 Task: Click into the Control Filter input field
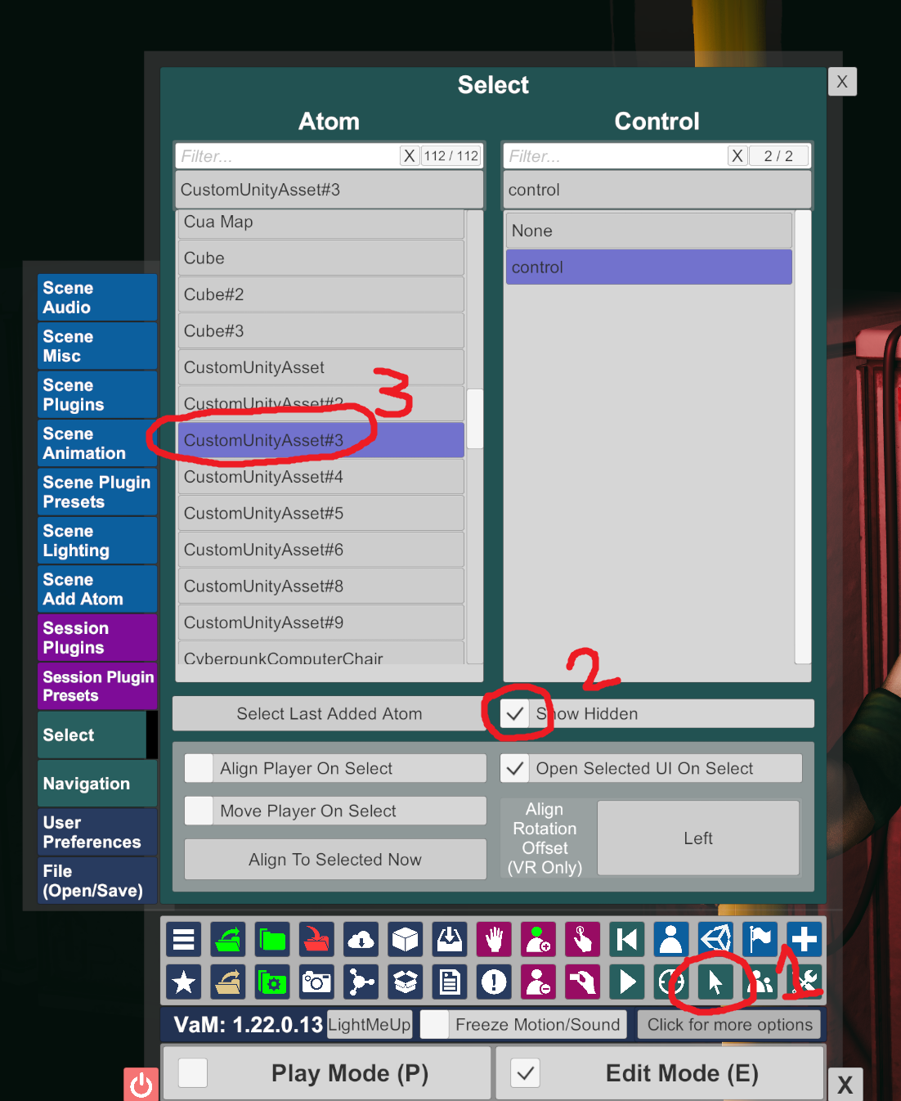[x=615, y=155]
